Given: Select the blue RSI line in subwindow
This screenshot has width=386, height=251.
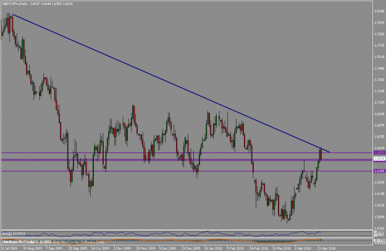Looking at the screenshot, I should tap(161, 233).
